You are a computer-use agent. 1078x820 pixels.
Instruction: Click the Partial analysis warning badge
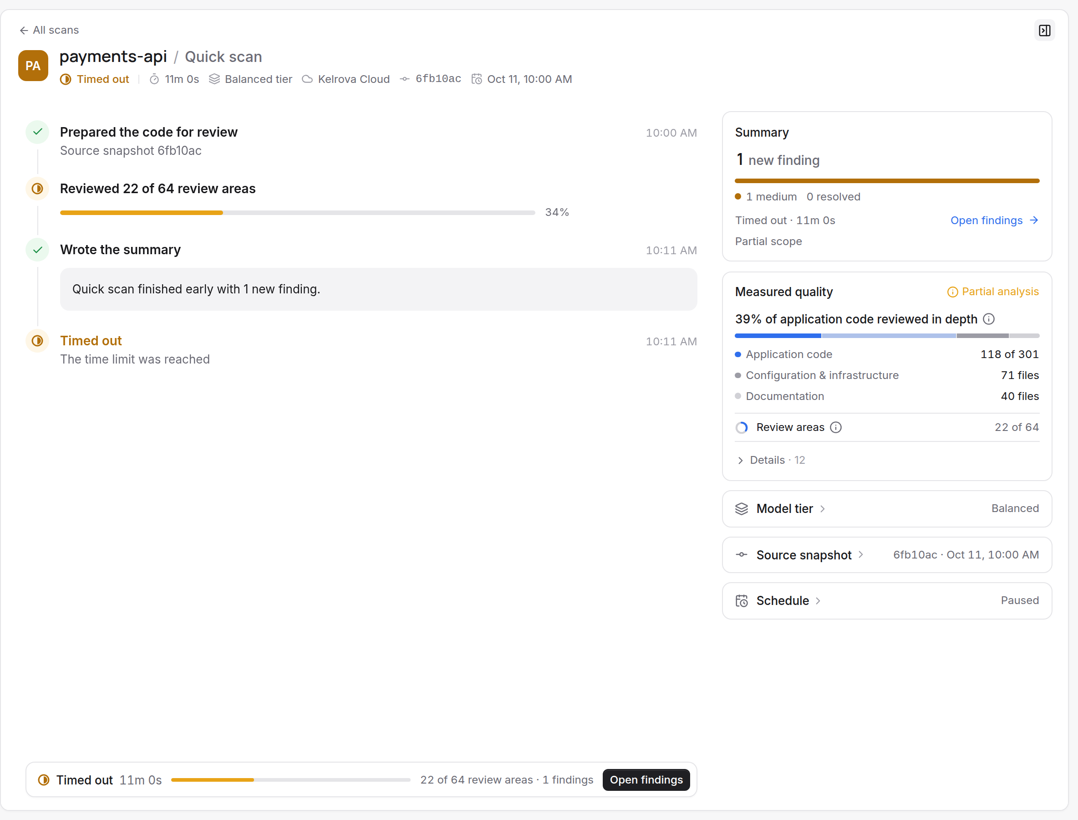point(992,292)
